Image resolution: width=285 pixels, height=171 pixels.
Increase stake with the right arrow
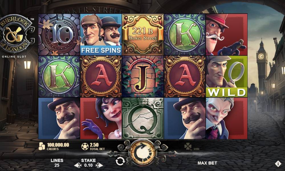(99, 165)
